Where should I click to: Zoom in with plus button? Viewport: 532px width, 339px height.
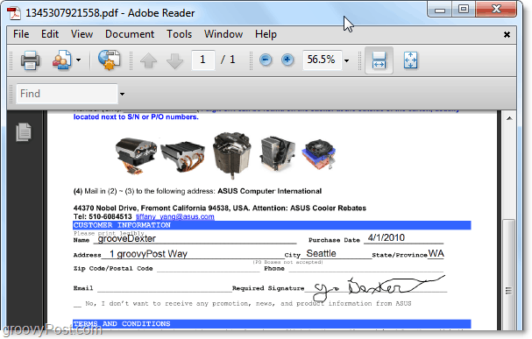point(287,60)
